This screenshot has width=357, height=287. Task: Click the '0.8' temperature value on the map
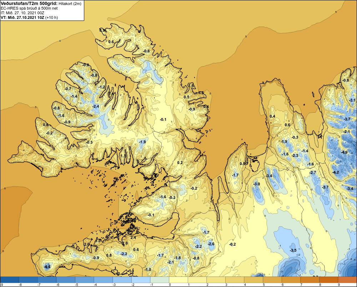click(x=109, y=255)
